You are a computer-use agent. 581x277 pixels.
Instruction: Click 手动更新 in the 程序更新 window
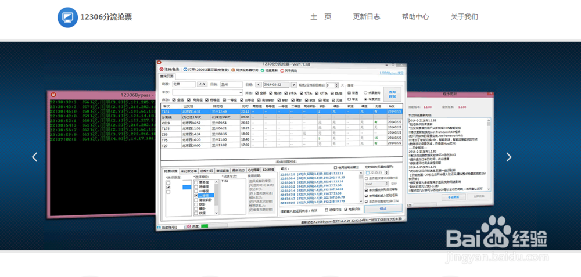(x=453, y=197)
